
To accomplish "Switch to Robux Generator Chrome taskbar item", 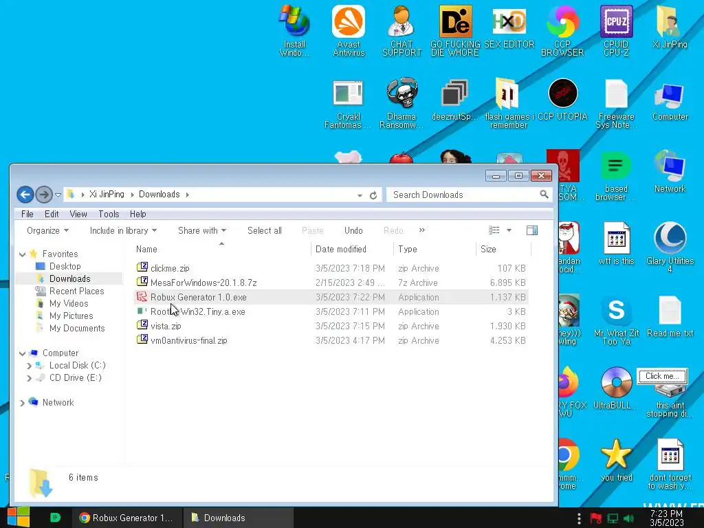I will click(x=127, y=518).
